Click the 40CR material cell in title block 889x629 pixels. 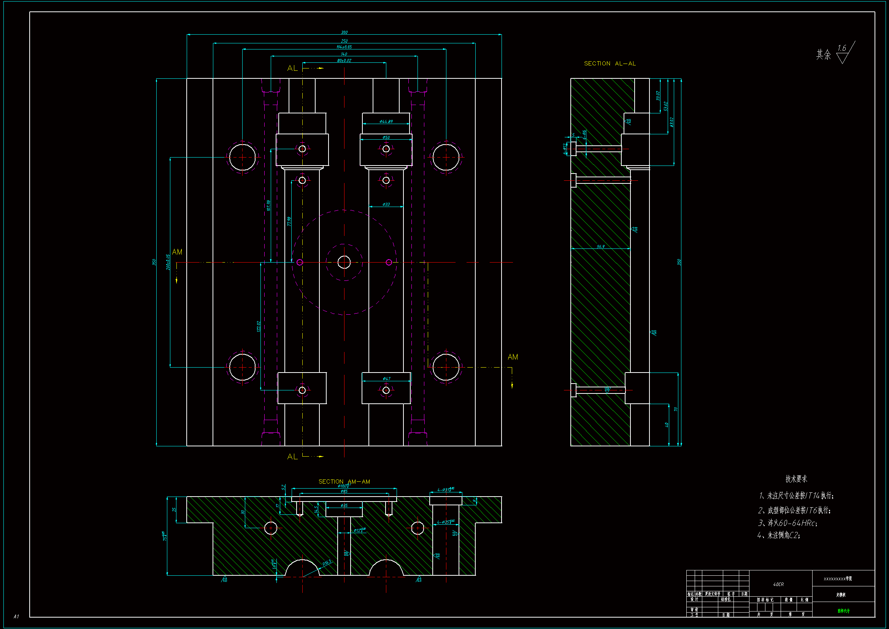pos(778,584)
